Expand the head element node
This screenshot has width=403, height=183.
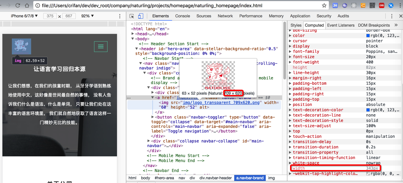coord(133,34)
